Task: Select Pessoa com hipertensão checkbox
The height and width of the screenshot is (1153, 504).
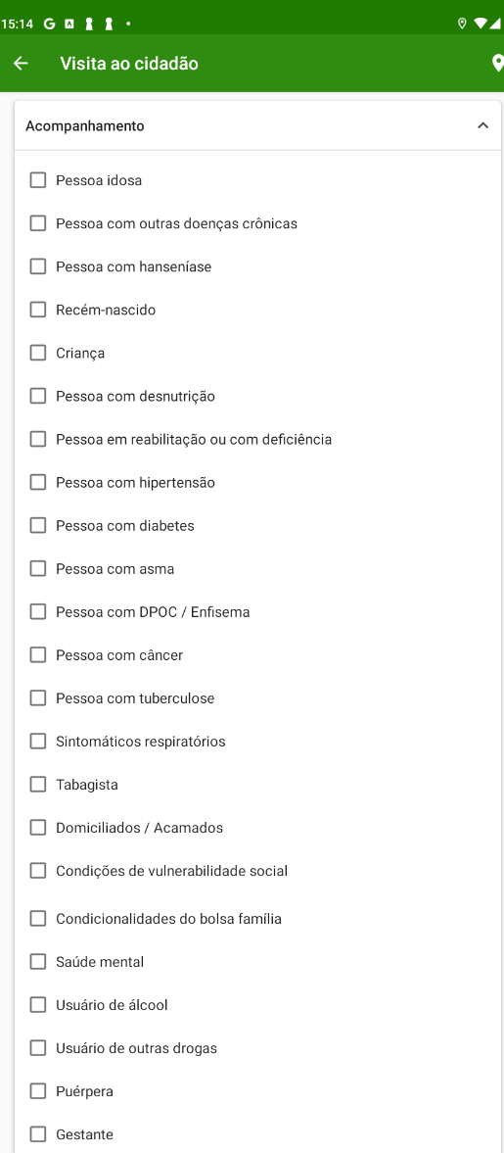Action: pyautogui.click(x=37, y=482)
